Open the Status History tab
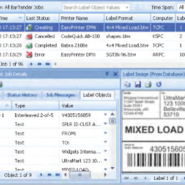This screenshot has height=185, width=185. [22, 95]
